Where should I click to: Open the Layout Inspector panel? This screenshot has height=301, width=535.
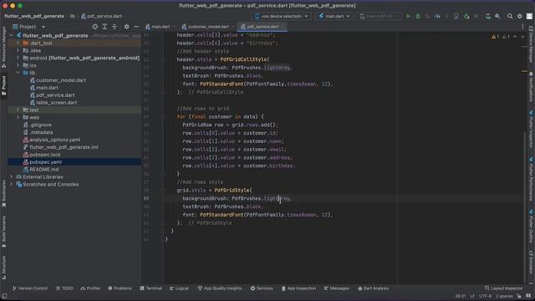click(x=503, y=288)
